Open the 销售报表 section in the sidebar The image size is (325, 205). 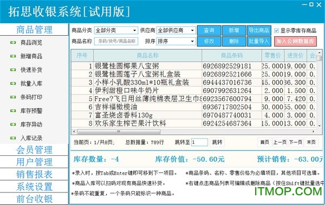point(34,174)
